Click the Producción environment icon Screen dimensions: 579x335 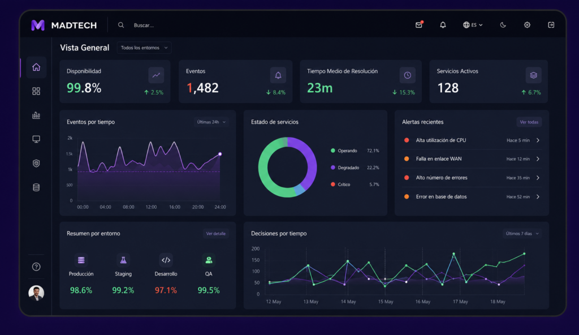point(81,260)
